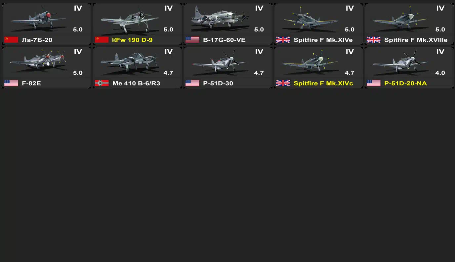This screenshot has width=455, height=262.
Task: Click the 4.0 rating on P-51D-20-NA card
Action: point(440,73)
